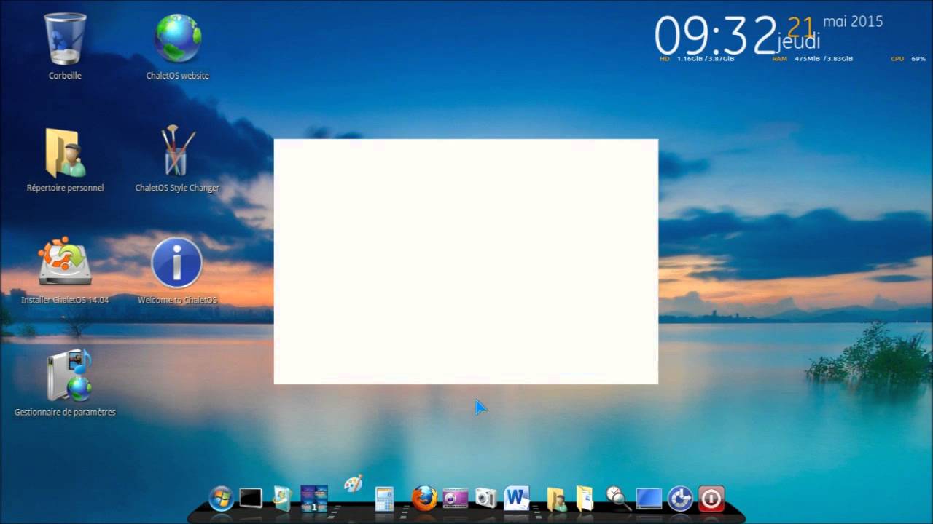
Task: Click the weekday text "jeudi"
Action: (798, 42)
